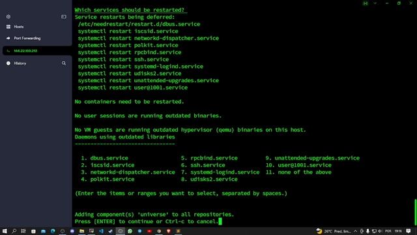This screenshot has width=417, height=235.
Task: Open WhatsApp from taskbar
Action: coord(130,231)
